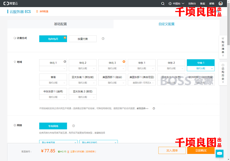Click the gray badge on 华北 1
Image resolution: width=230 pixels, height=161 pixels.
[65, 62]
